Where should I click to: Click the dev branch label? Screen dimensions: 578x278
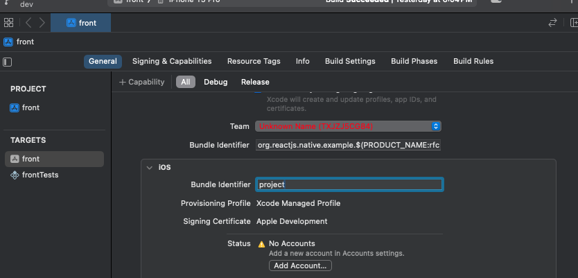(26, 4)
